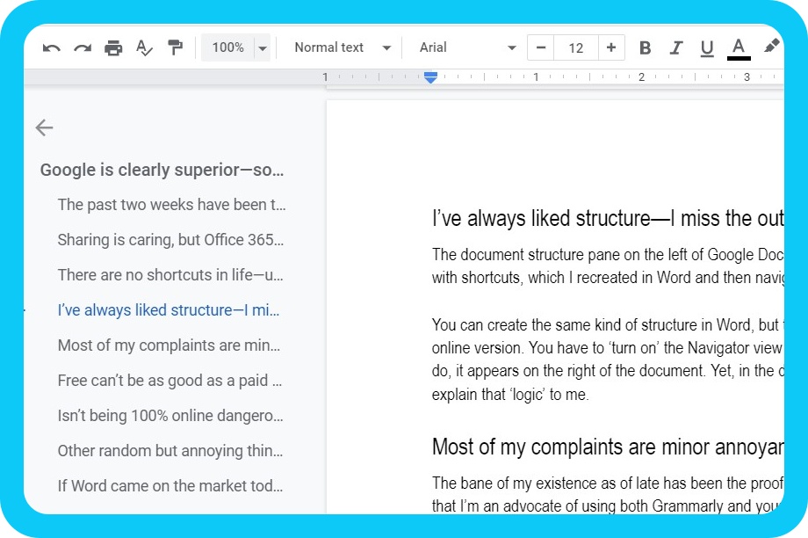Screen dimensions: 808x538
Task: Click paragraph starting 'You can create the same'
Action: pos(608,360)
